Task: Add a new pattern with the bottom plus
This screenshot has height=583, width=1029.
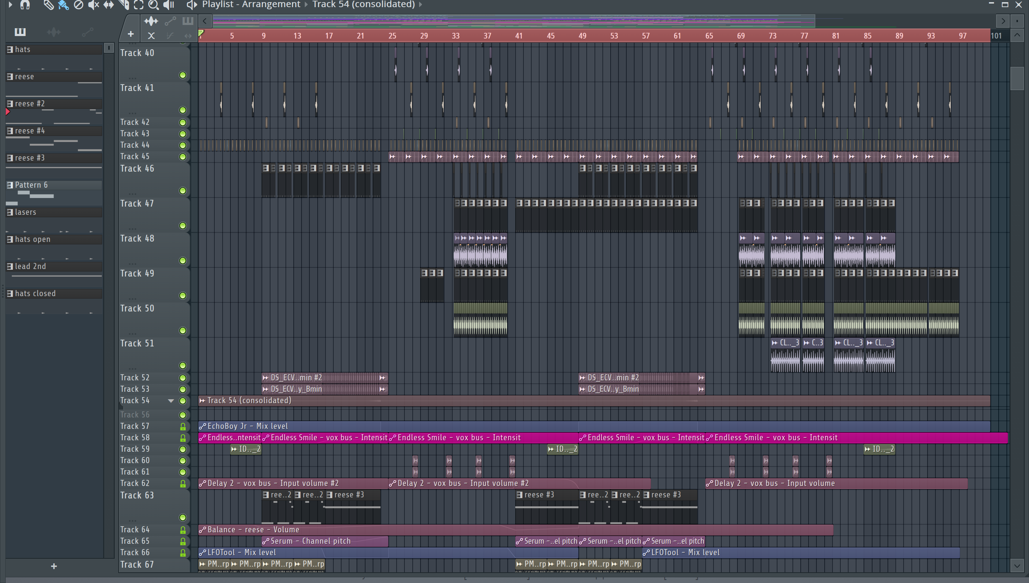Action: [54, 566]
